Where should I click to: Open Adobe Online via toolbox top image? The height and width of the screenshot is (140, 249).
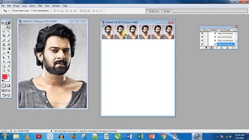click(x=6, y=23)
